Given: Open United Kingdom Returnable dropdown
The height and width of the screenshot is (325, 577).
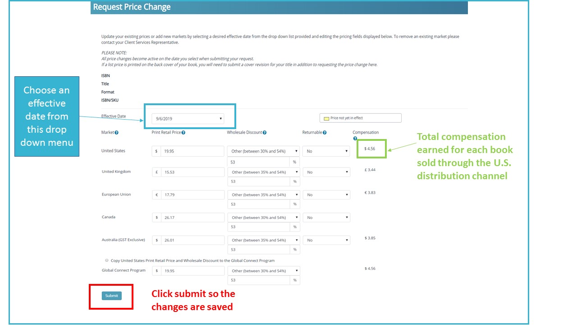Looking at the screenshot, I should pos(326,172).
